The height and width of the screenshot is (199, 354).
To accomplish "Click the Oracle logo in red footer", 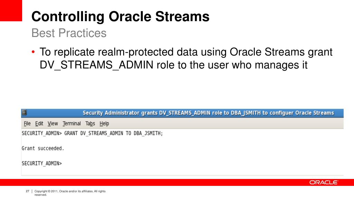I will pos(324,182).
